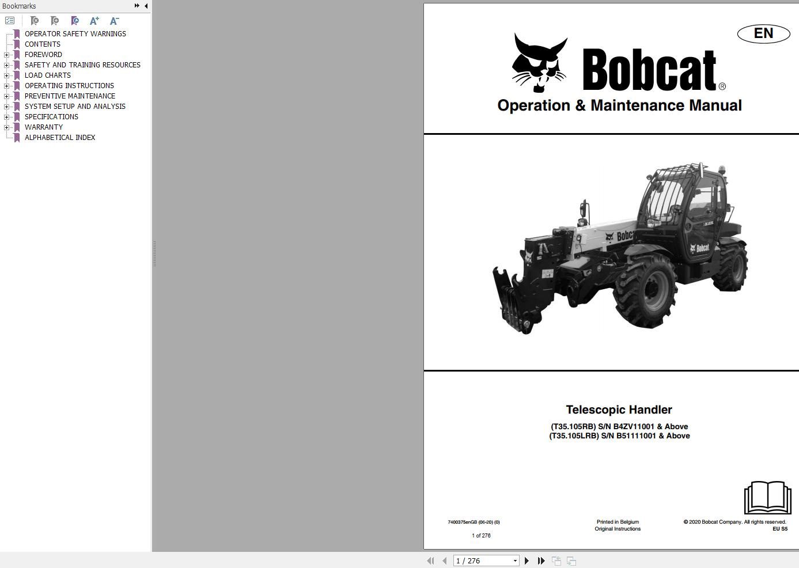Decrease bookmark text size with A- icon
Image resolution: width=799 pixels, height=568 pixels.
pyautogui.click(x=114, y=20)
